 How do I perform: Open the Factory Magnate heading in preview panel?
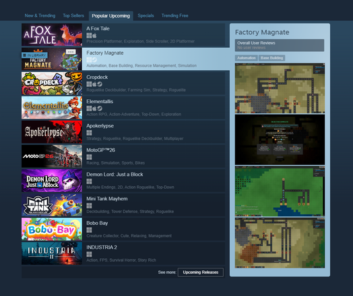click(262, 32)
